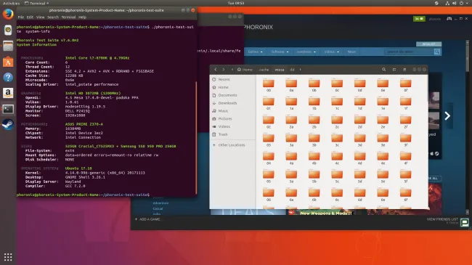This screenshot has height=265, width=472.
Task: Open View Friends List in Steam
Action: [442, 219]
